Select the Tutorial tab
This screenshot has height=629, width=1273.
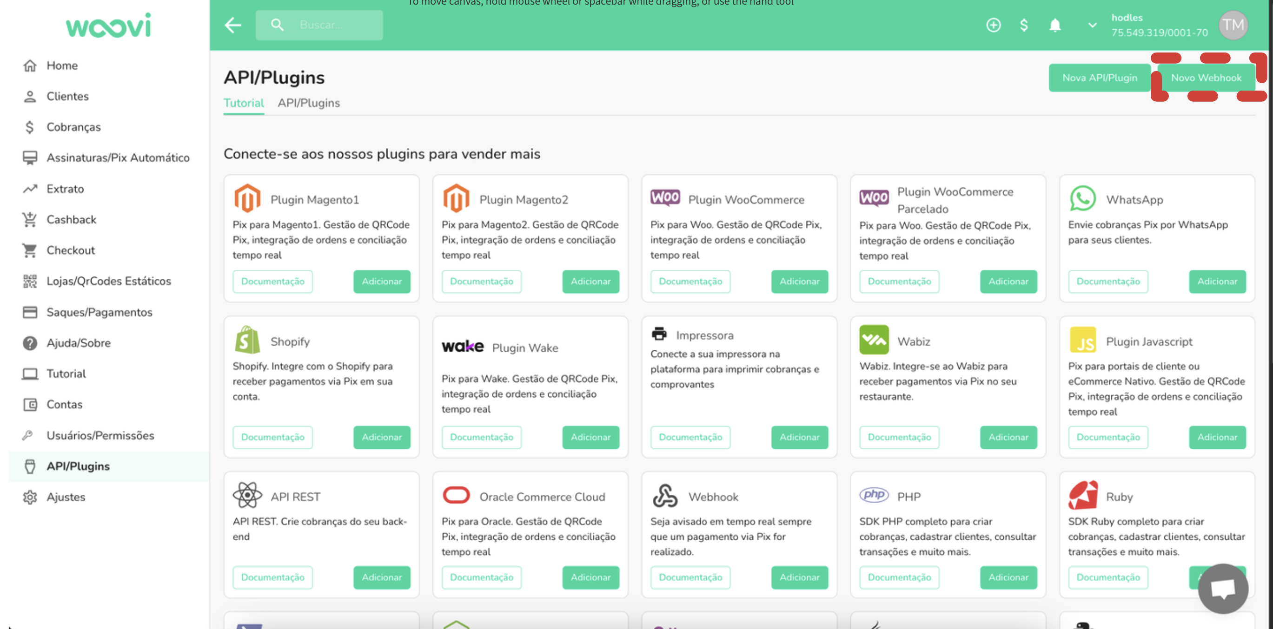point(243,103)
